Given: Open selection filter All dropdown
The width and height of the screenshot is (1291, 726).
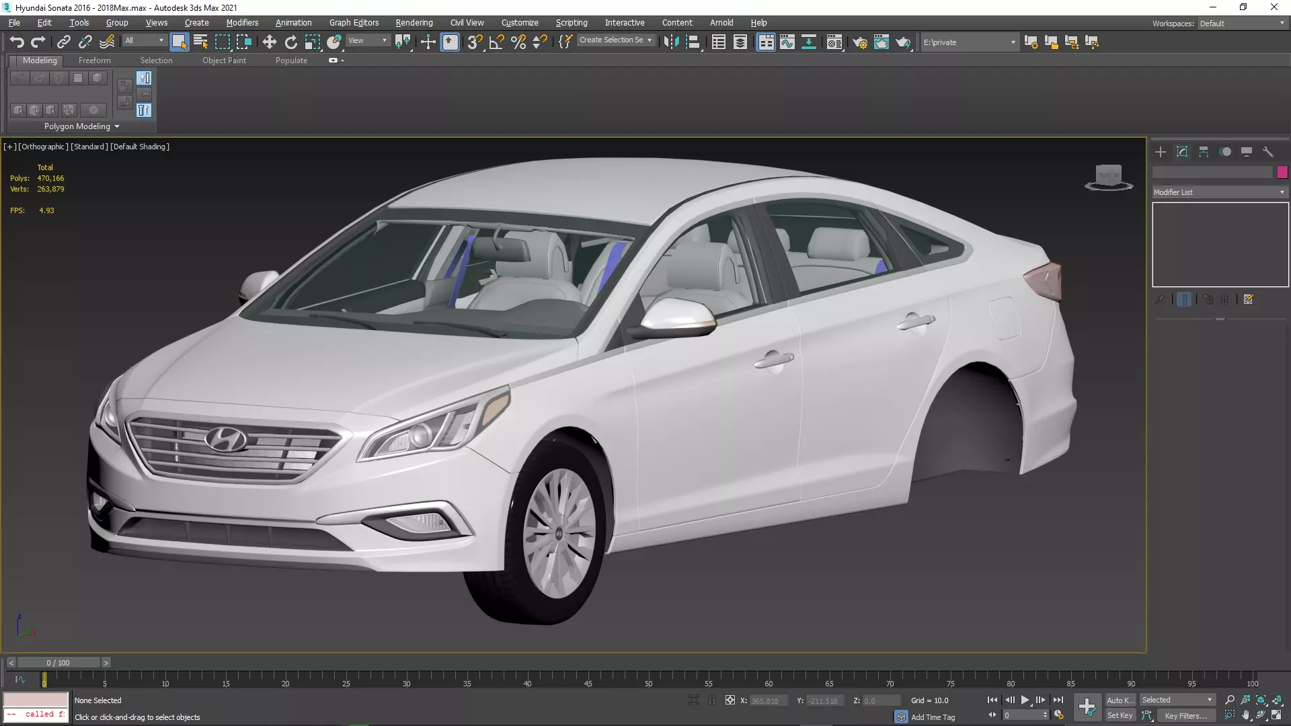Looking at the screenshot, I should coord(144,40).
